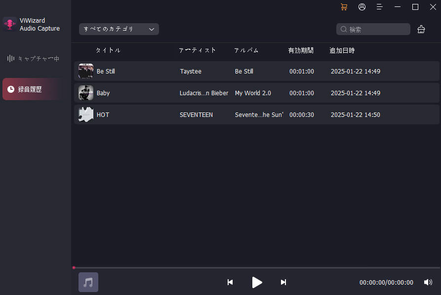
Task: Click the Ludacris...n Bieber artist cell
Action: (x=204, y=93)
